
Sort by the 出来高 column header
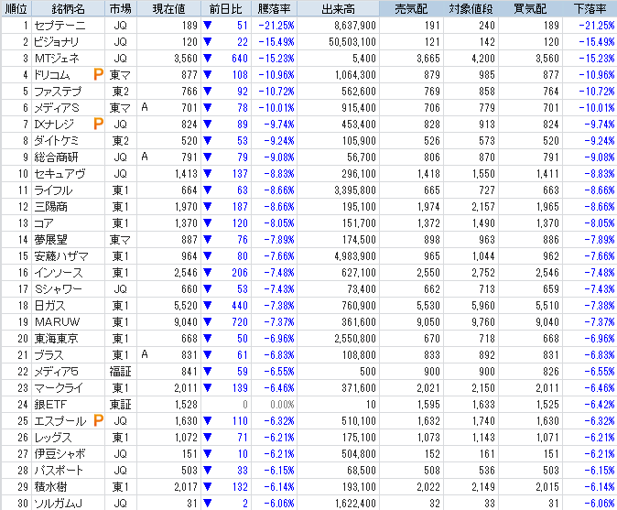(338, 8)
